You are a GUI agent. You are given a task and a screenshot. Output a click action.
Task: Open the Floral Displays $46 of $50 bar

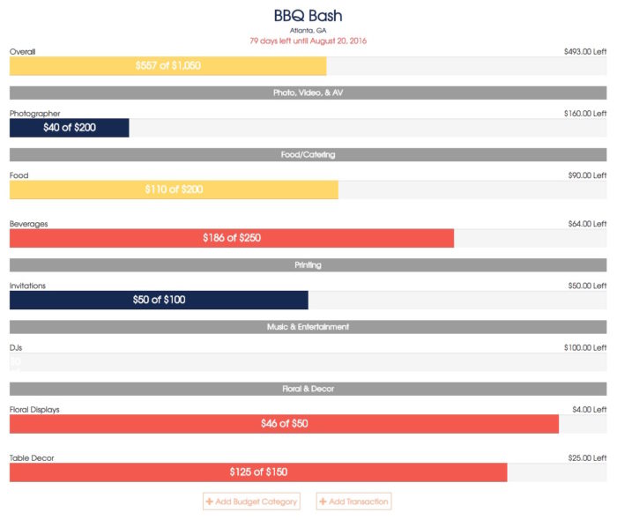coord(284,424)
